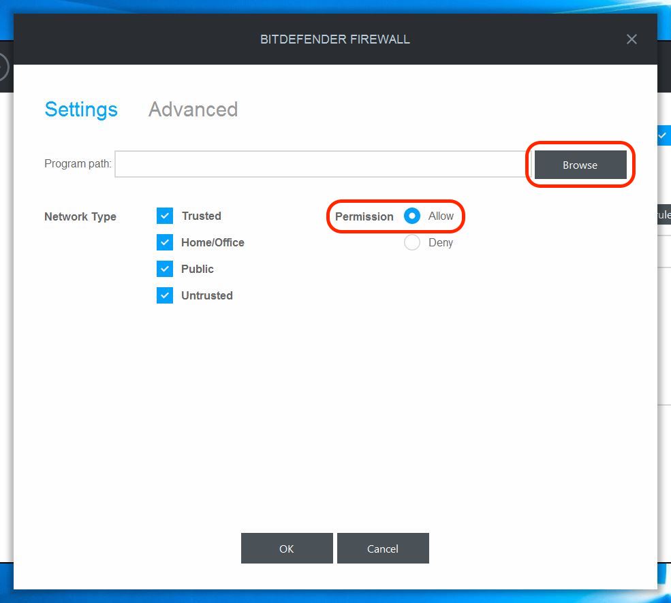The width and height of the screenshot is (671, 603).
Task: Uncheck the Untrusted network checkbox
Action: pyautogui.click(x=165, y=295)
